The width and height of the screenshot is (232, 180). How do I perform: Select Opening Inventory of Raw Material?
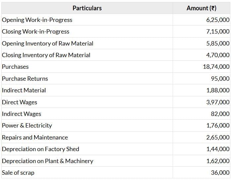[48, 44]
